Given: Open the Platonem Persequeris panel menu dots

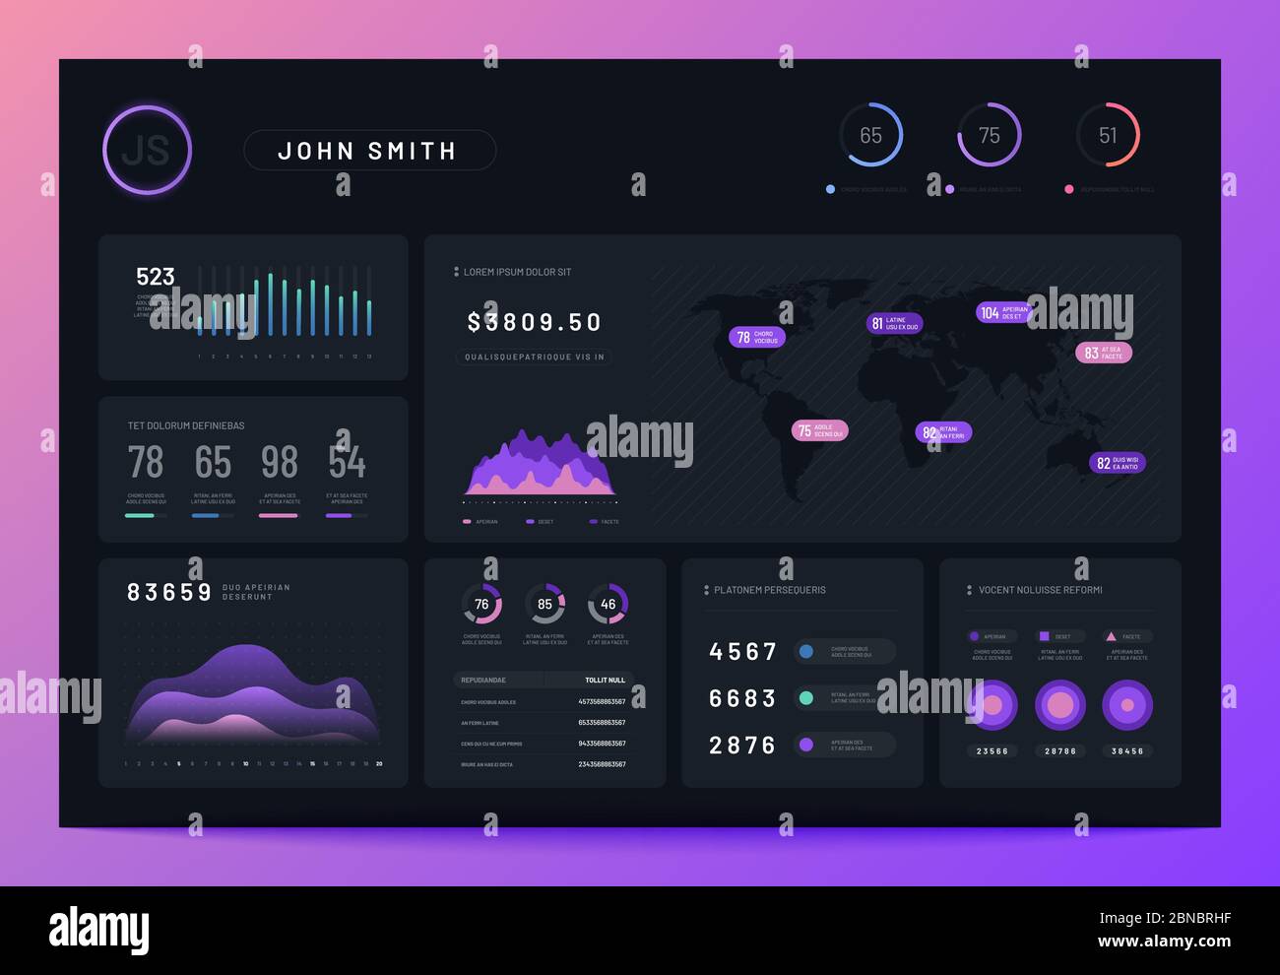Looking at the screenshot, I should (x=706, y=590).
